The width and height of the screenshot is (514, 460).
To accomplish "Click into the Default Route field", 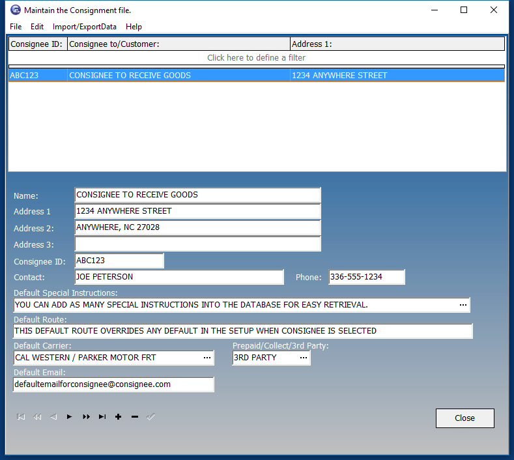I will [x=243, y=331].
